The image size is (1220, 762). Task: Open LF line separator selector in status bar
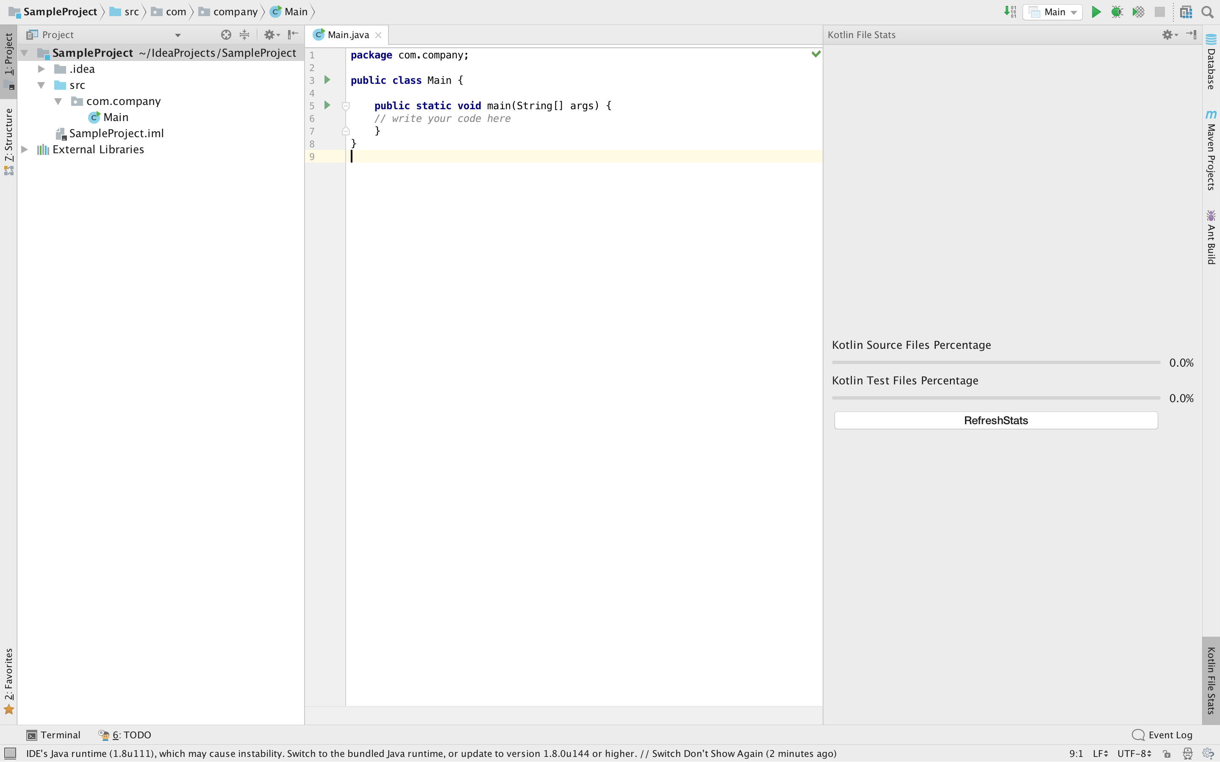(x=1100, y=754)
